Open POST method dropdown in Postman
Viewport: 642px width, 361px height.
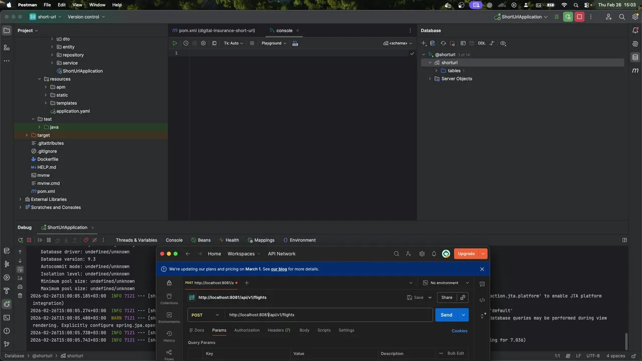[206, 315]
